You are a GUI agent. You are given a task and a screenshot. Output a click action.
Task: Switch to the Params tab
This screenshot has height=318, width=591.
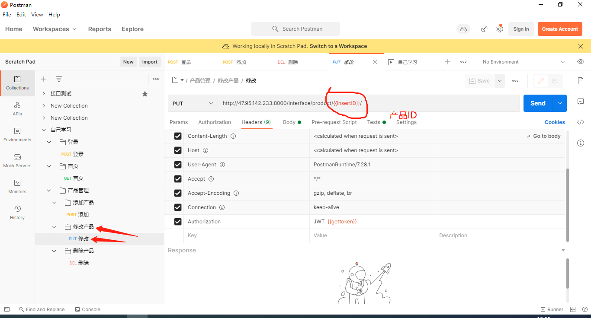[x=179, y=122]
